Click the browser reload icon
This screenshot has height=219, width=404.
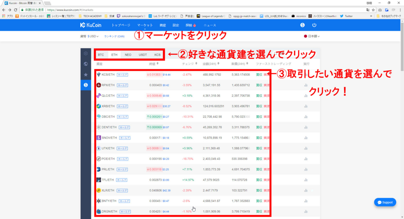pos(15,10)
